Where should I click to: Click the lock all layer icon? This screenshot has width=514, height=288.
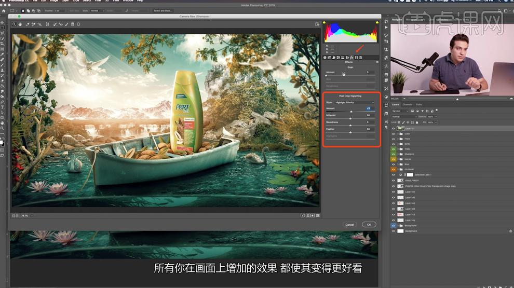(417, 122)
